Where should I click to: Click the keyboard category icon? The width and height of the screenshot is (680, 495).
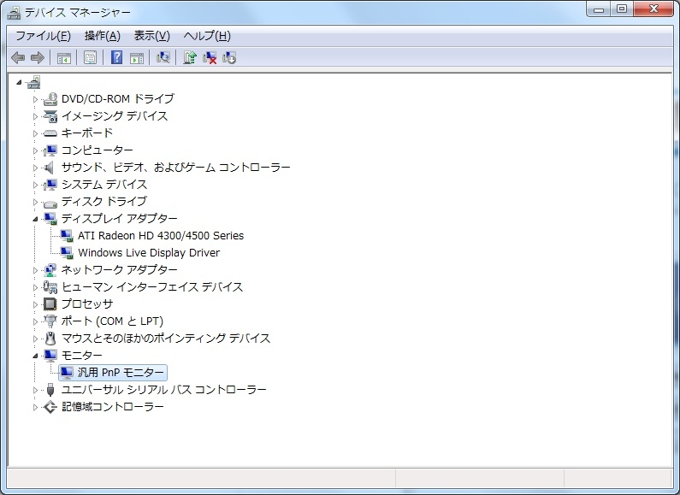[50, 133]
